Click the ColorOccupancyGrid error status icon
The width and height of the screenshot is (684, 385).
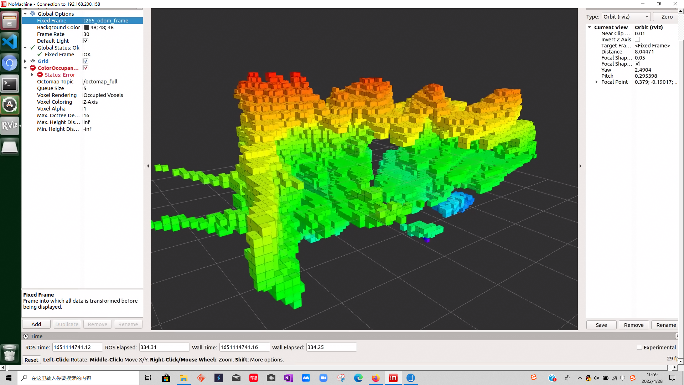tap(33, 68)
